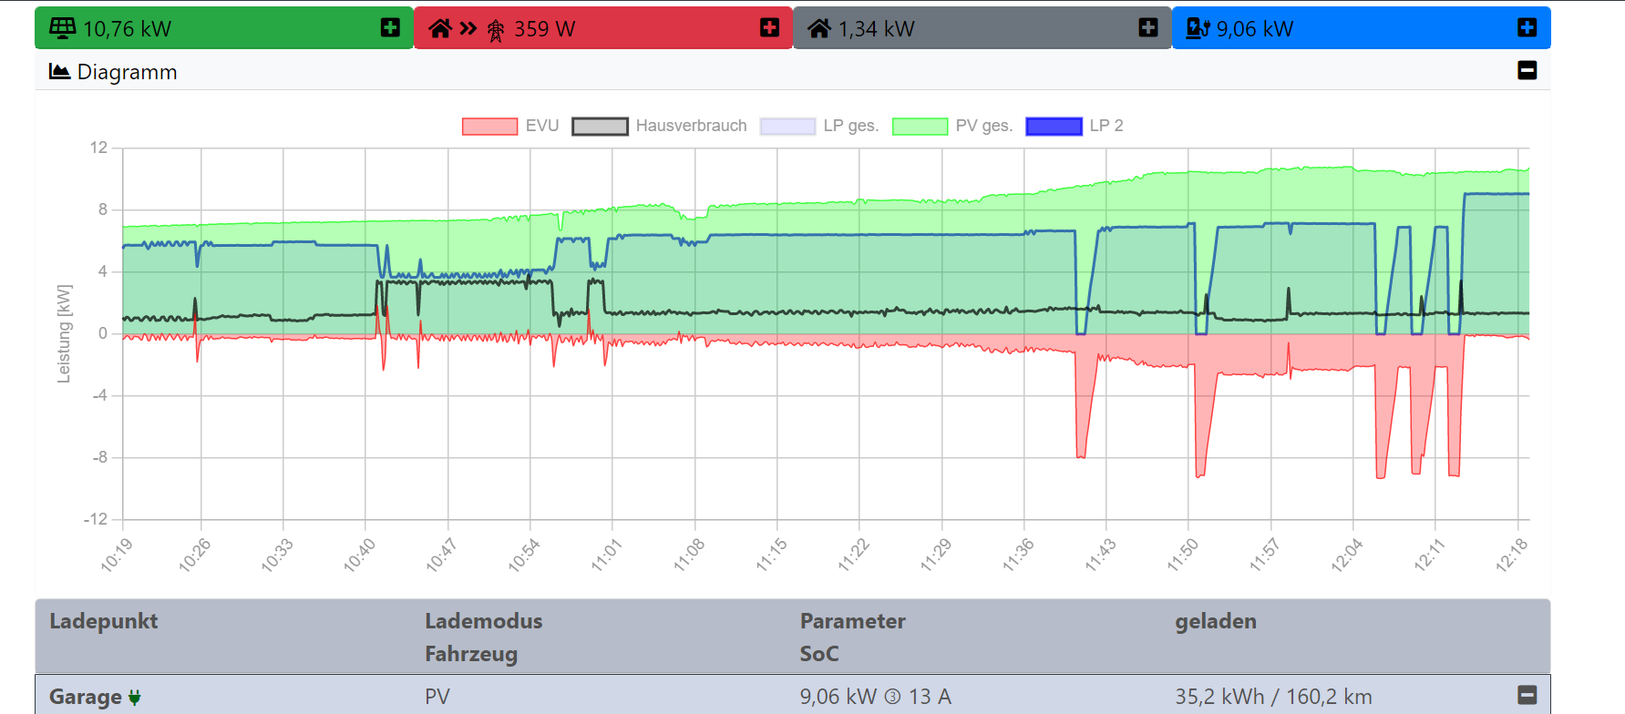
Task: Click the Lademodus column header
Action: coord(484,621)
